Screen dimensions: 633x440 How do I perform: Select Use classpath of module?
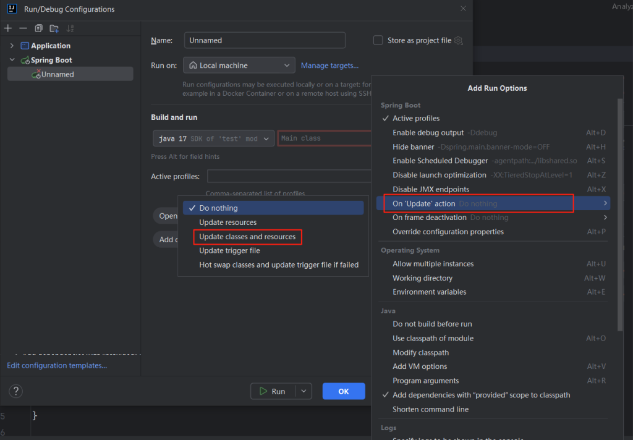tap(494, 338)
